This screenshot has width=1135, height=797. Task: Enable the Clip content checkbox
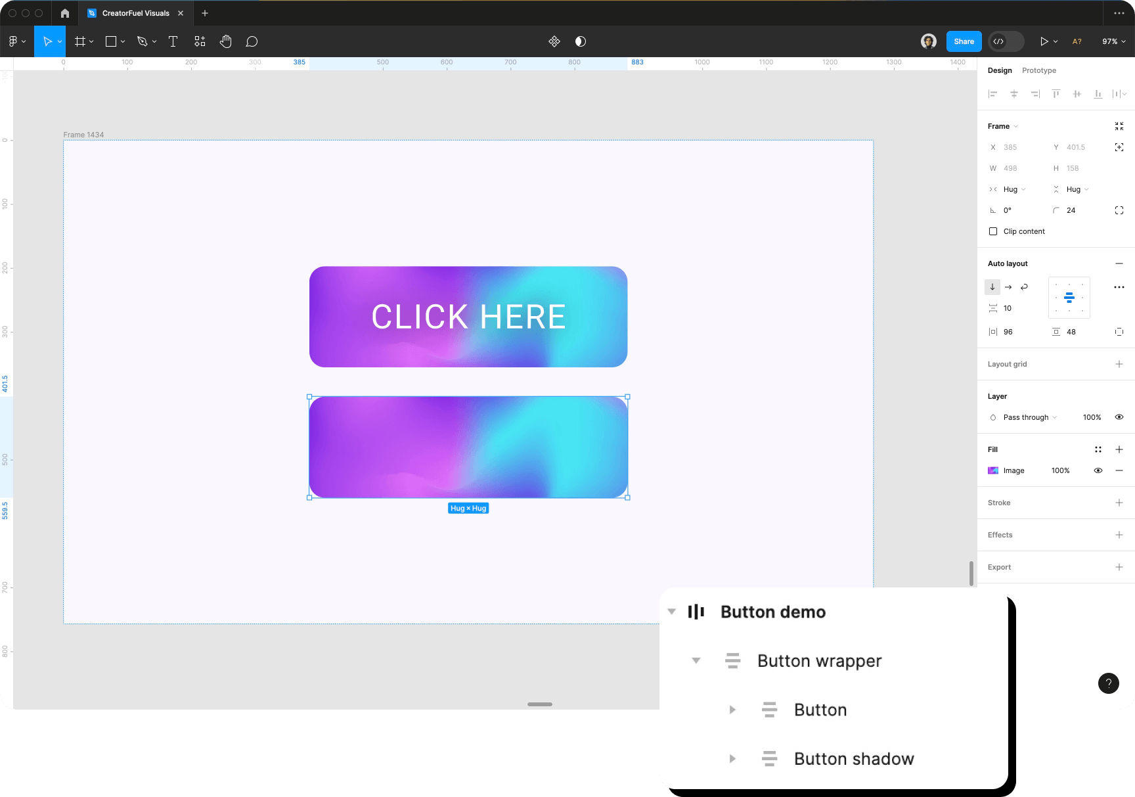click(x=993, y=231)
